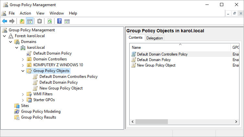Expand the Domain Controllers node

point(23,59)
